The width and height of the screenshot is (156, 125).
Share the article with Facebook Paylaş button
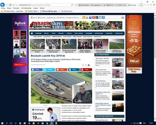click(37, 70)
